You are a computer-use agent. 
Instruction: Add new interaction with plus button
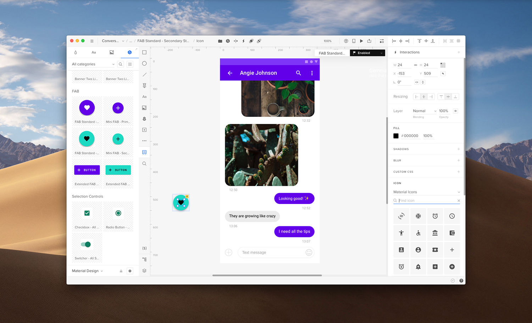[459, 52]
